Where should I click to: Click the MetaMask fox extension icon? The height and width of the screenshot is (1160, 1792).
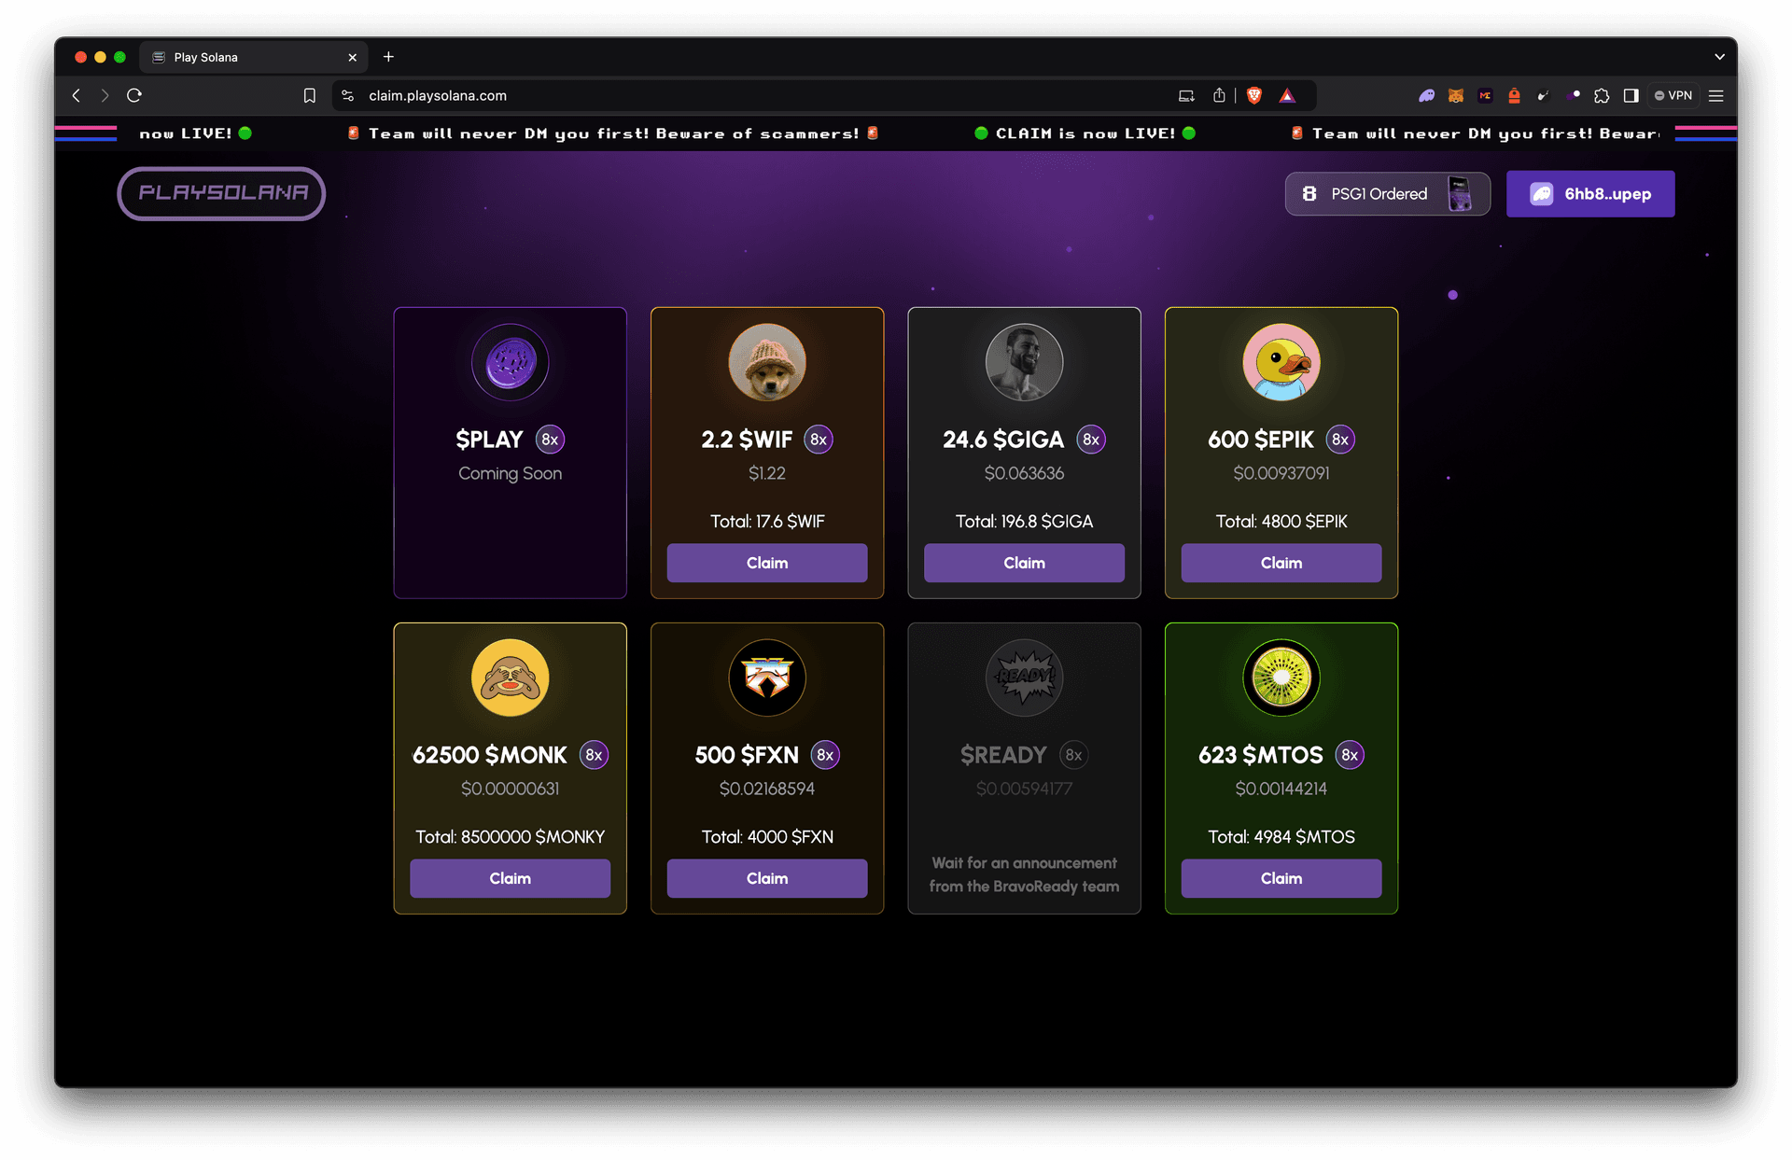point(1455,95)
